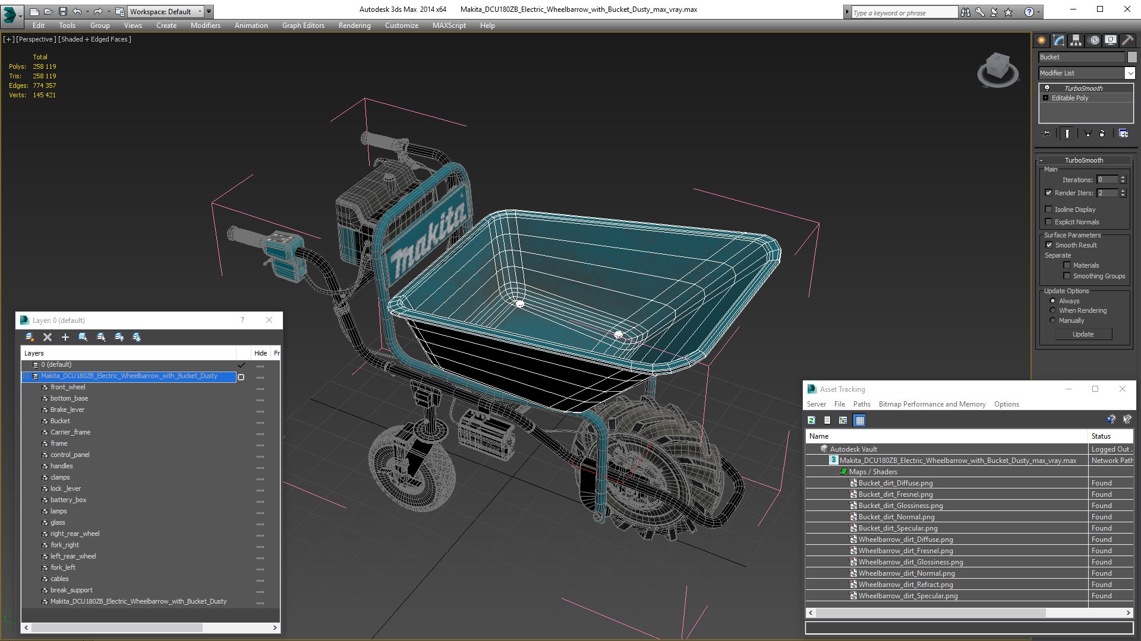This screenshot has height=641, width=1141.
Task: Save the scene with floppy disk icon
Action: click(62, 11)
